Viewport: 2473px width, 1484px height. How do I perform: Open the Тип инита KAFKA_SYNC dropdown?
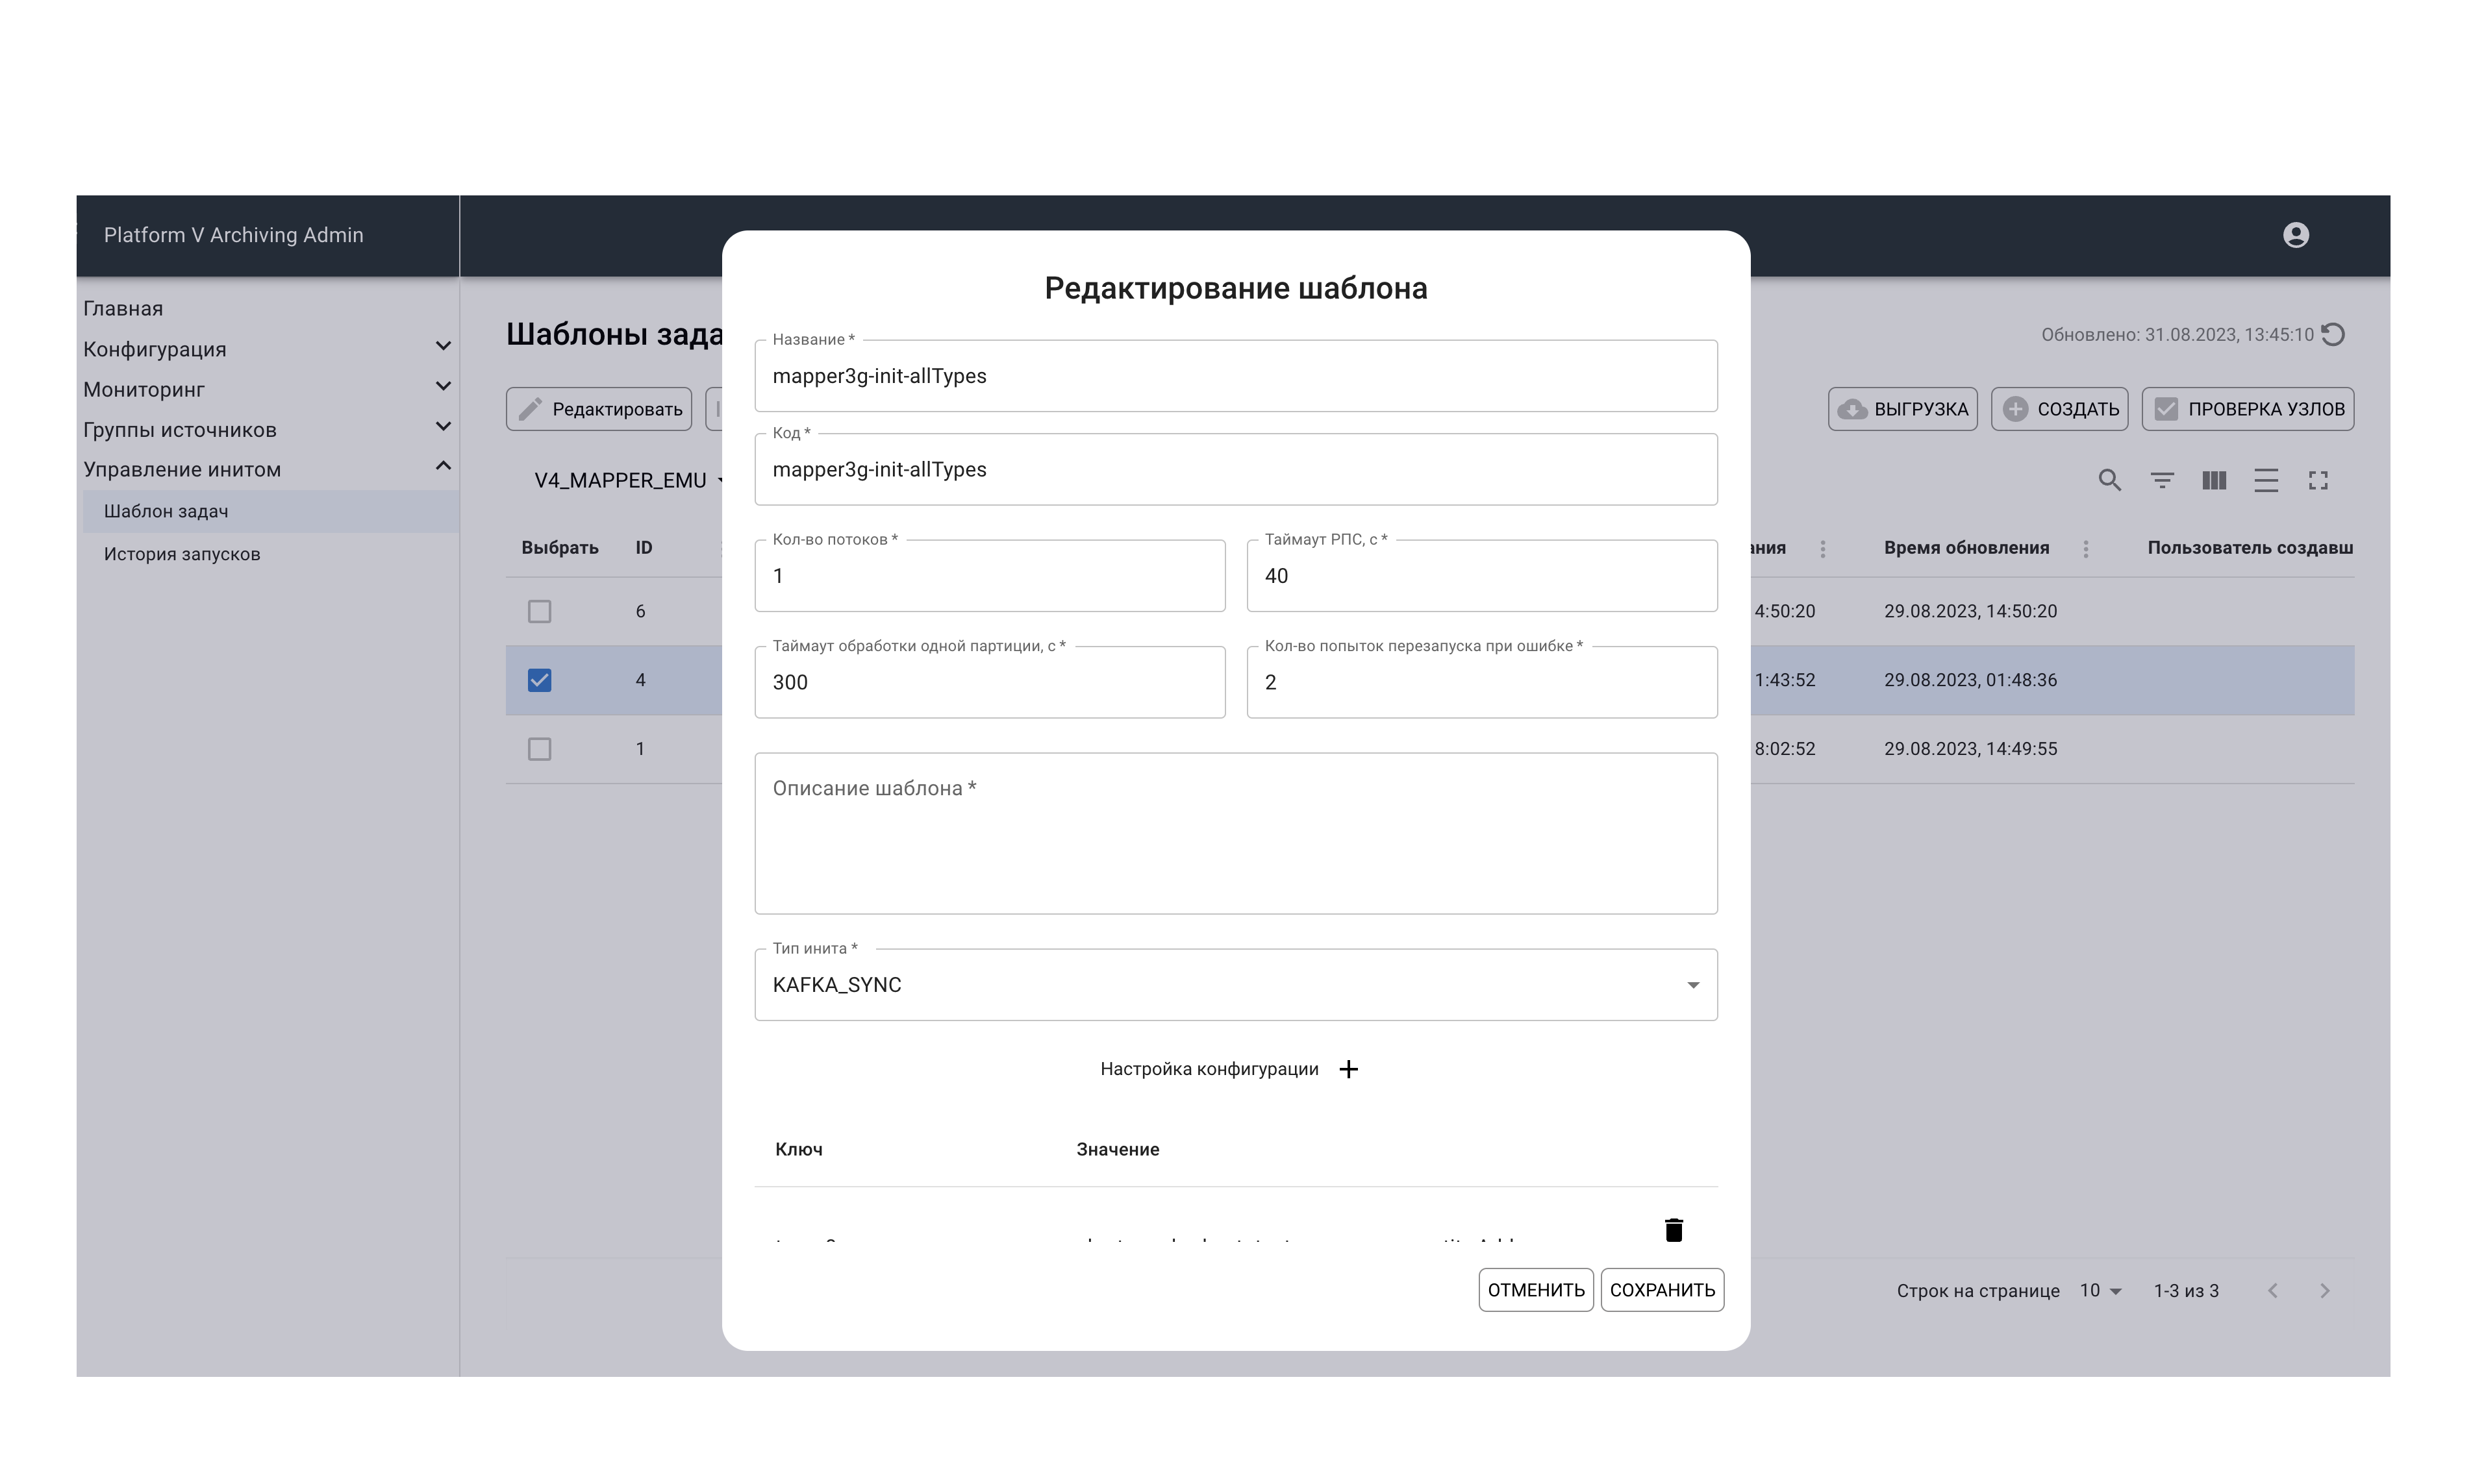click(1235, 985)
